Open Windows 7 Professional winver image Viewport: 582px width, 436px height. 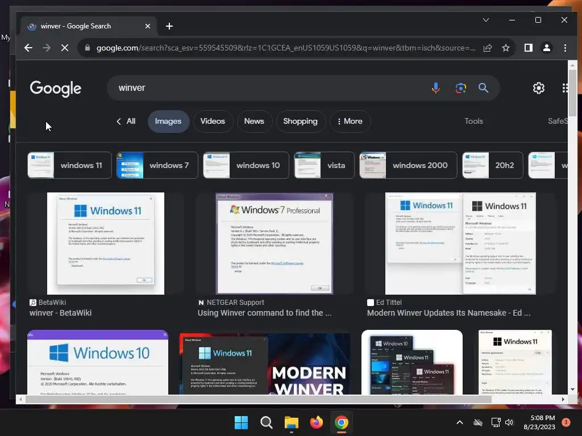point(275,244)
